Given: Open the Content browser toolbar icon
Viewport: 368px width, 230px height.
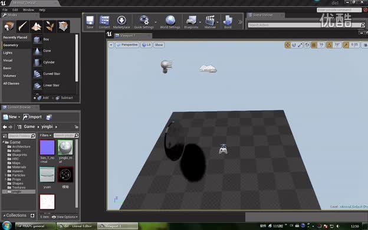Looking at the screenshot, I should point(104,22).
